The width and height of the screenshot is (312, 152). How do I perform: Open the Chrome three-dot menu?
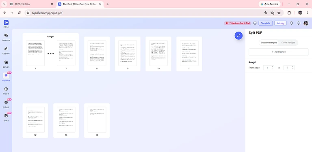[x=308, y=13]
